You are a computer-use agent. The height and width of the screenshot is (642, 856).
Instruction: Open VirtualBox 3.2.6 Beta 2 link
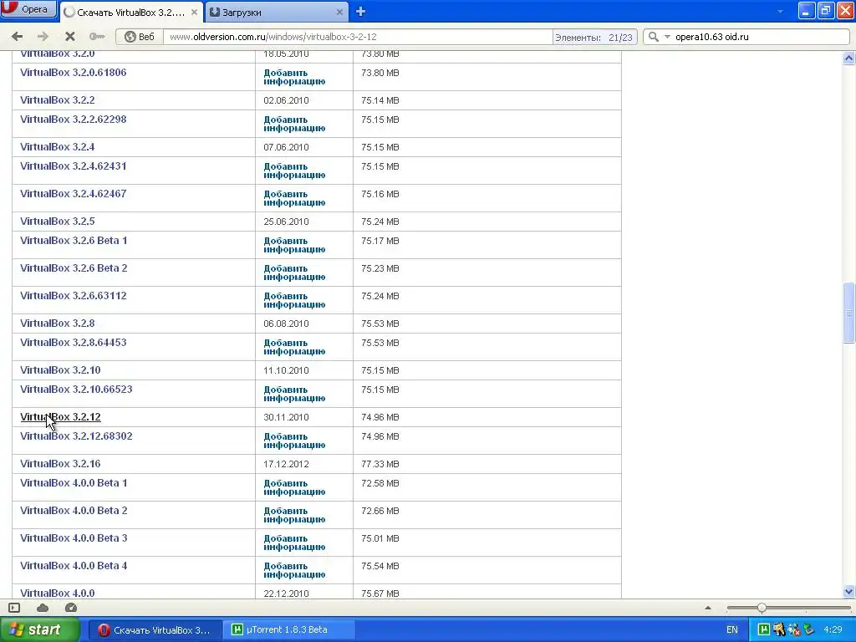coord(74,268)
